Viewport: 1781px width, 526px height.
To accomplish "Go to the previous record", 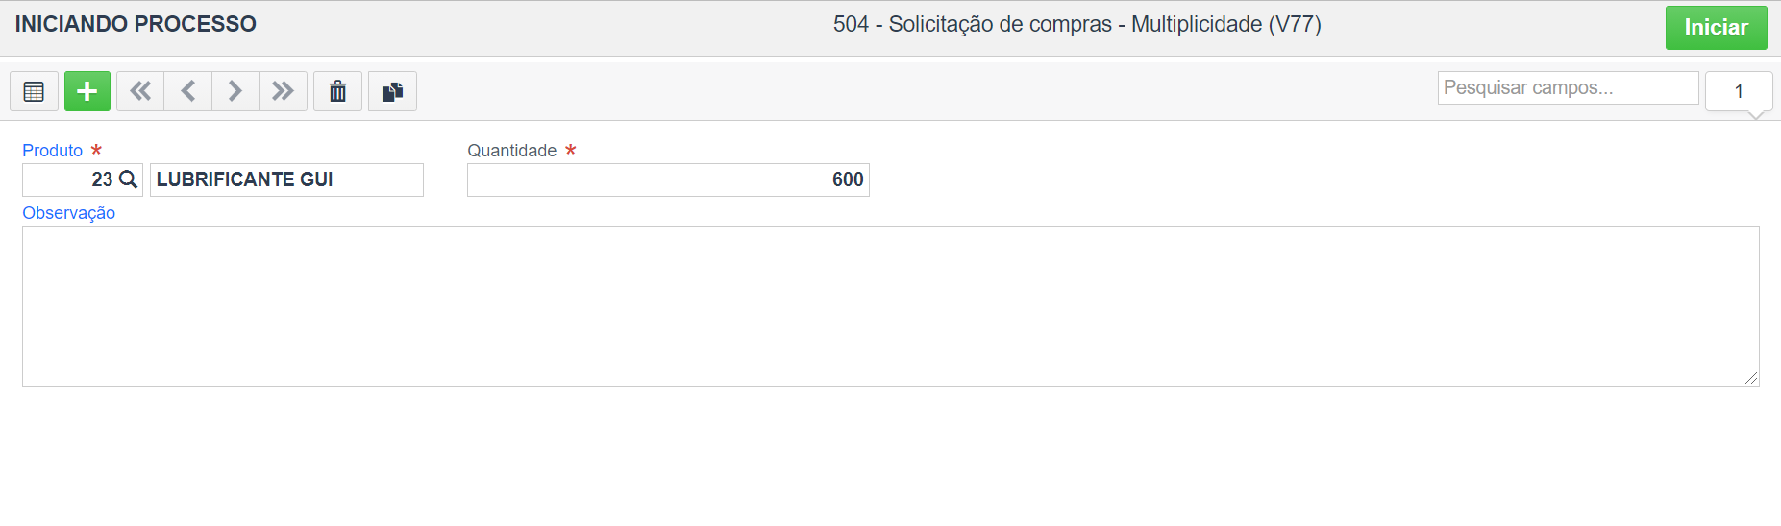I will pos(188,91).
